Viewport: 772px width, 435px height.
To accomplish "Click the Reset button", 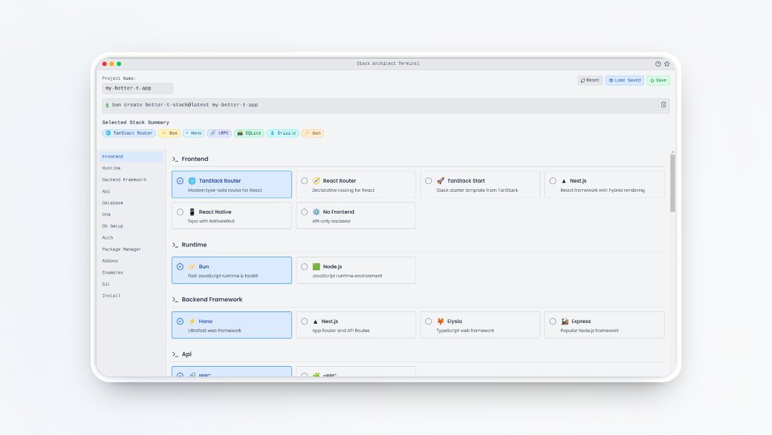I will [x=590, y=80].
